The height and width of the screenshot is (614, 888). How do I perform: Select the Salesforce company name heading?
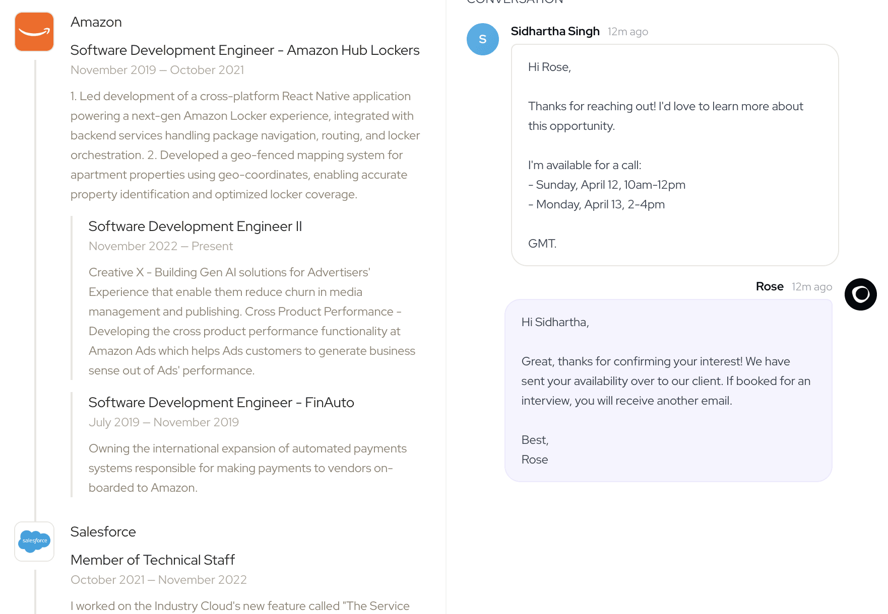click(103, 532)
